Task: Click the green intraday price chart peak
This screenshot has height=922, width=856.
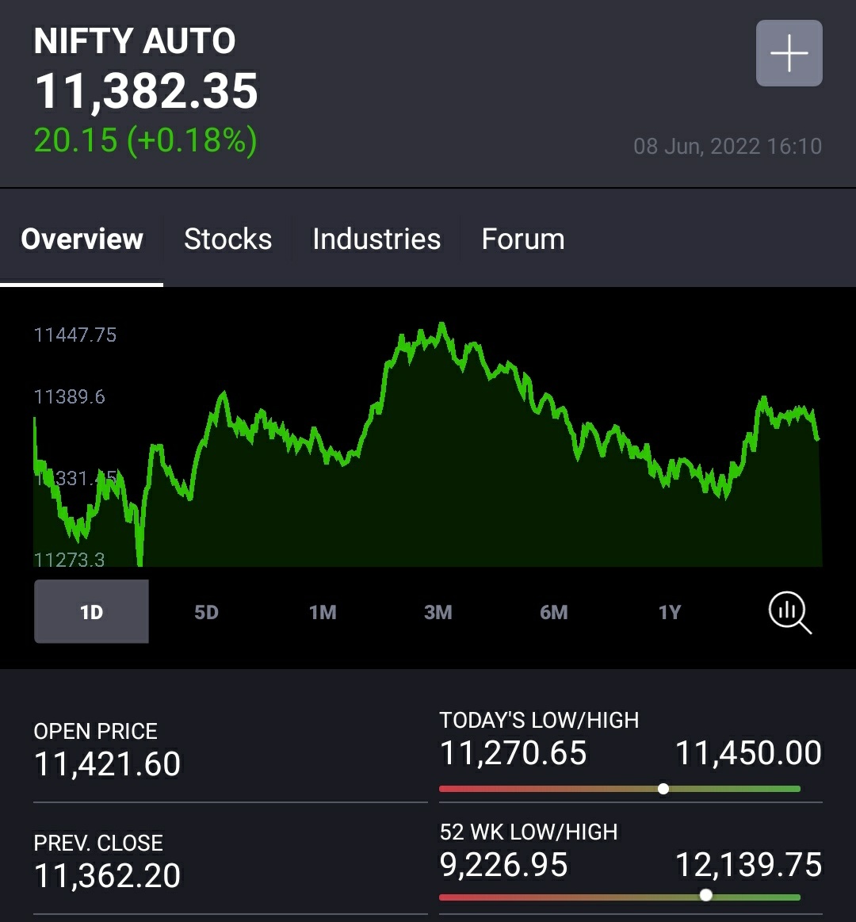Action: click(x=441, y=324)
